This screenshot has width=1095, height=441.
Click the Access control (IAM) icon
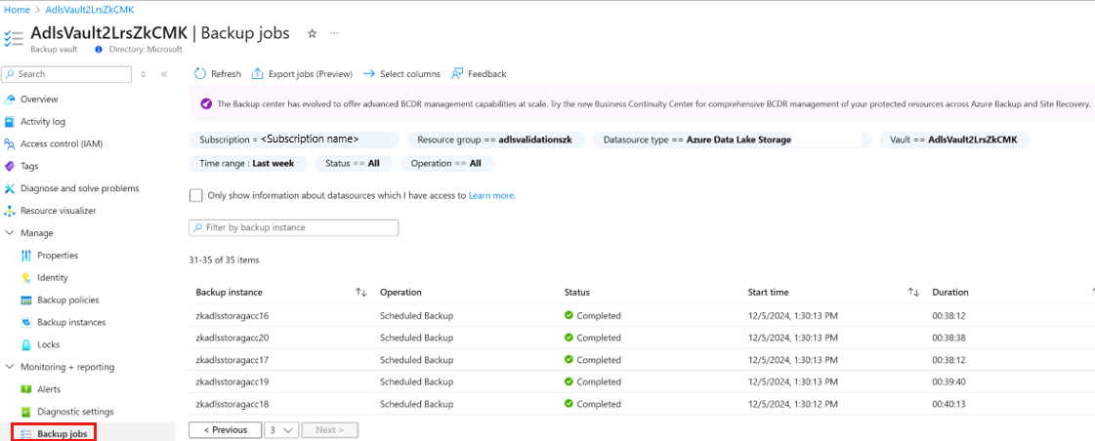coord(10,143)
